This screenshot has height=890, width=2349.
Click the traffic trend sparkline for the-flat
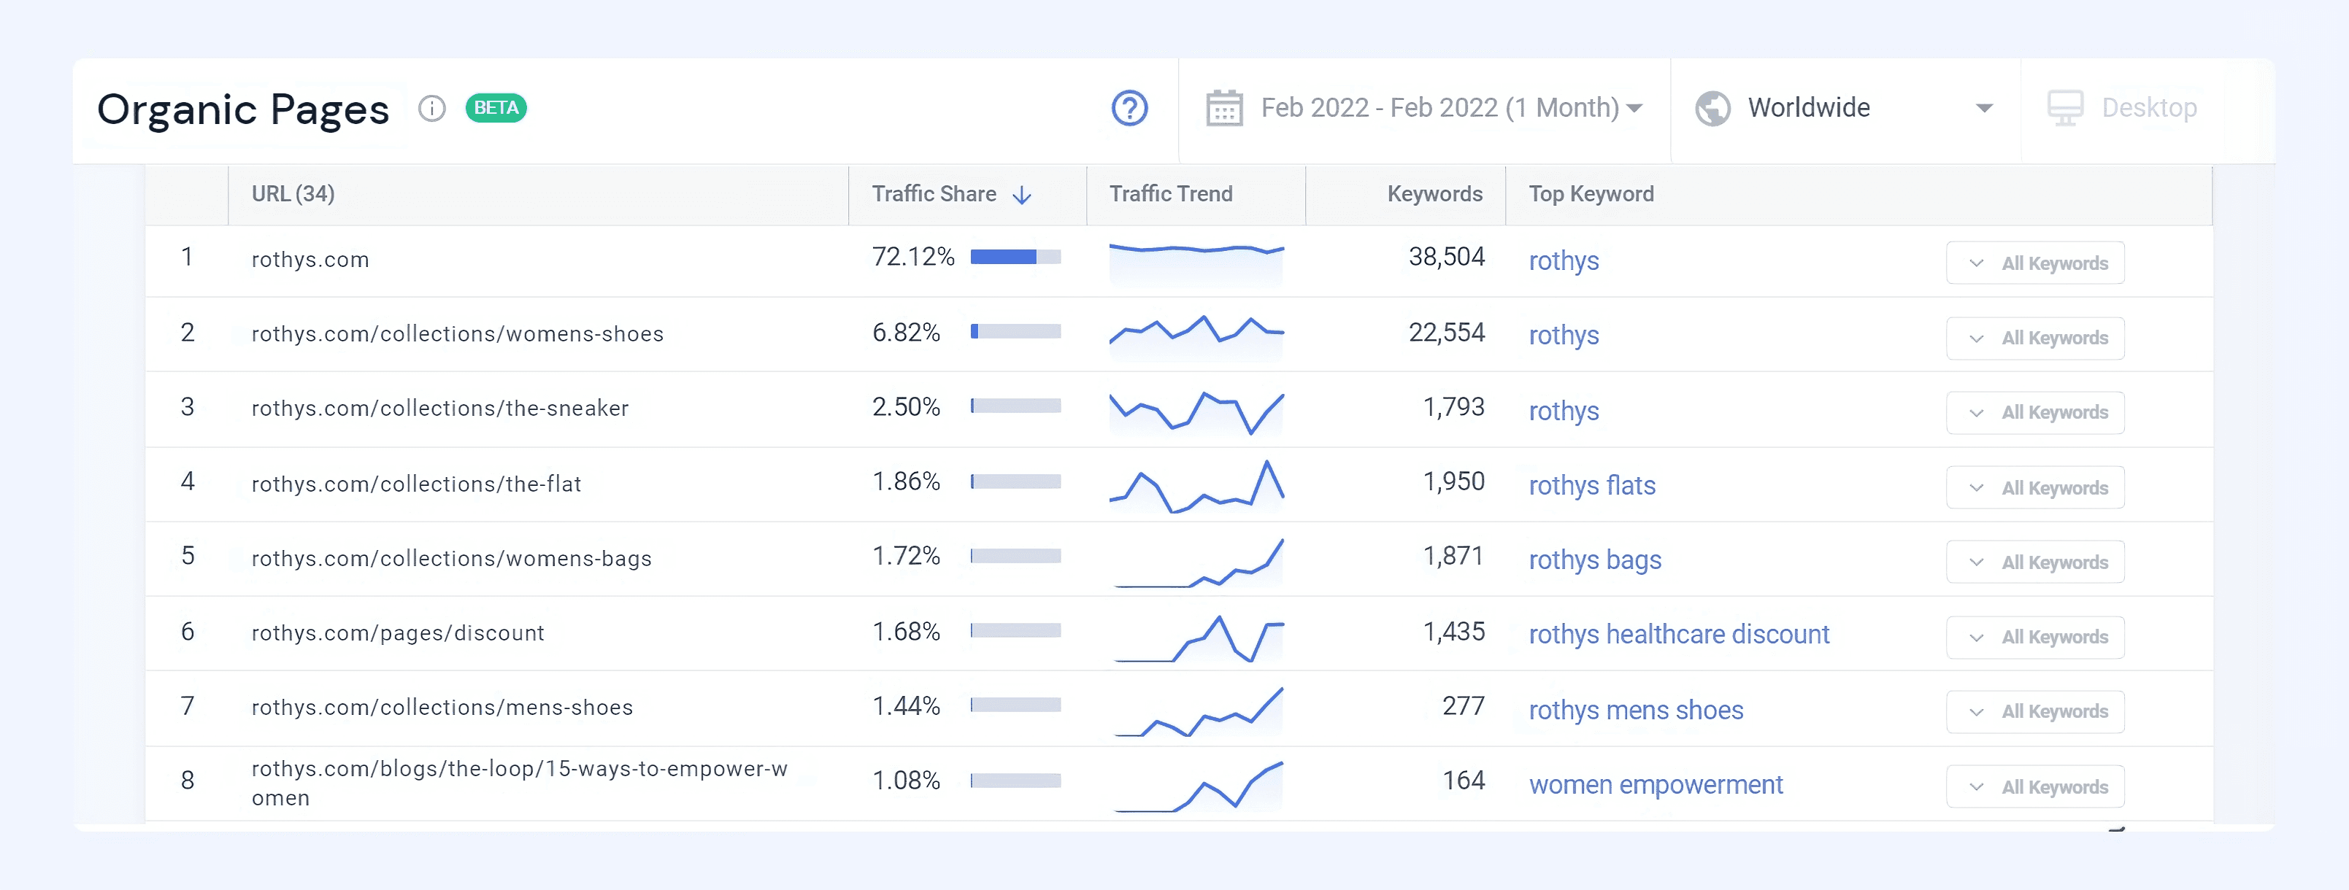(x=1196, y=486)
